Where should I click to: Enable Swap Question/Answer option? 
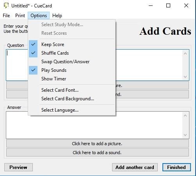coord(72,62)
